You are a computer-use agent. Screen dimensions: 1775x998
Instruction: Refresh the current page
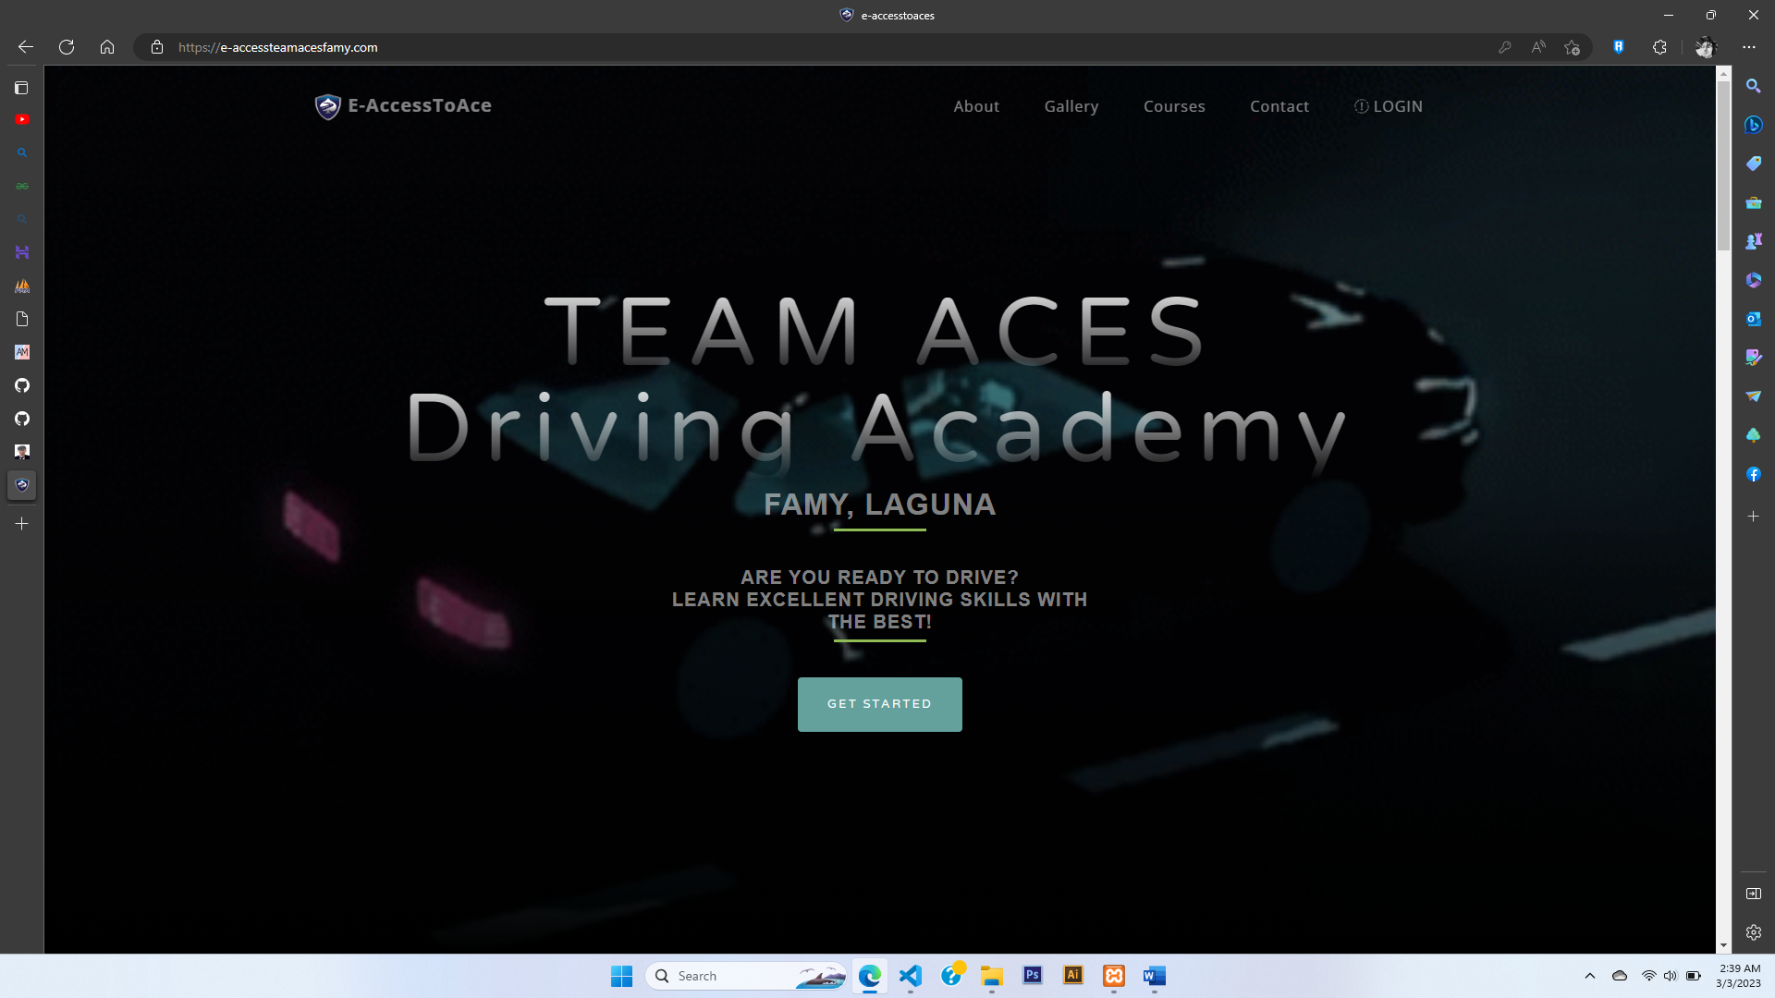67,47
